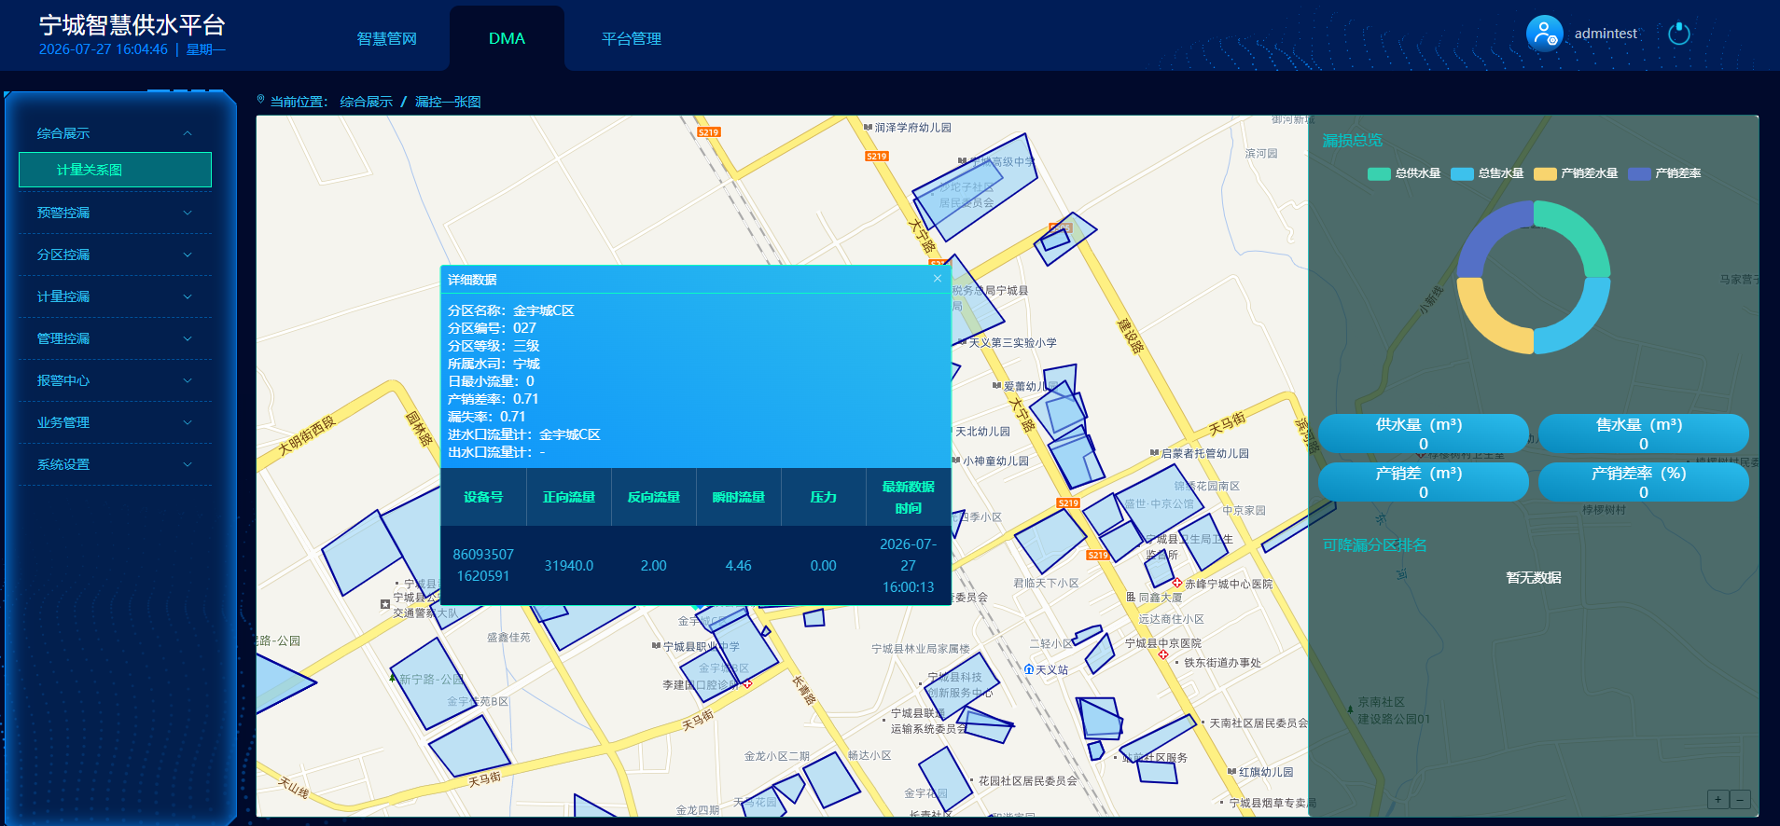Click the 售水量 (m³) stat card
The image size is (1780, 826).
coord(1643,434)
